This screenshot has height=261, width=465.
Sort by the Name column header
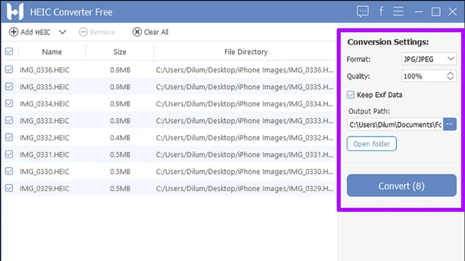tap(52, 52)
